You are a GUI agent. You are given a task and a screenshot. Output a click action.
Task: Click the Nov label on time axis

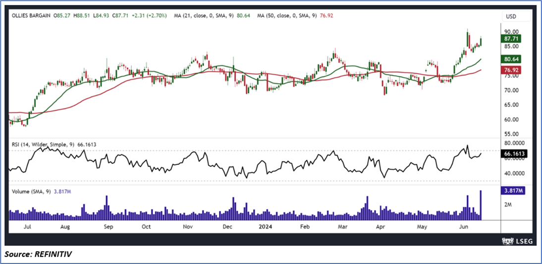[188, 227]
